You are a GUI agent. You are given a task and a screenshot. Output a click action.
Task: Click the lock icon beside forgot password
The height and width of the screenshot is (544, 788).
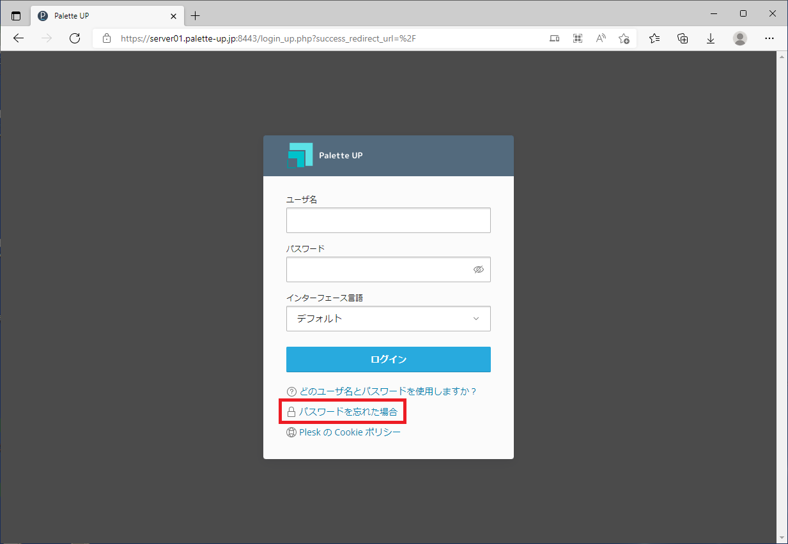coord(291,412)
